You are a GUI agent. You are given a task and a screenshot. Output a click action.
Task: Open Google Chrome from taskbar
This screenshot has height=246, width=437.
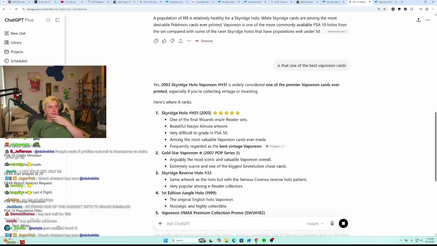(256, 241)
